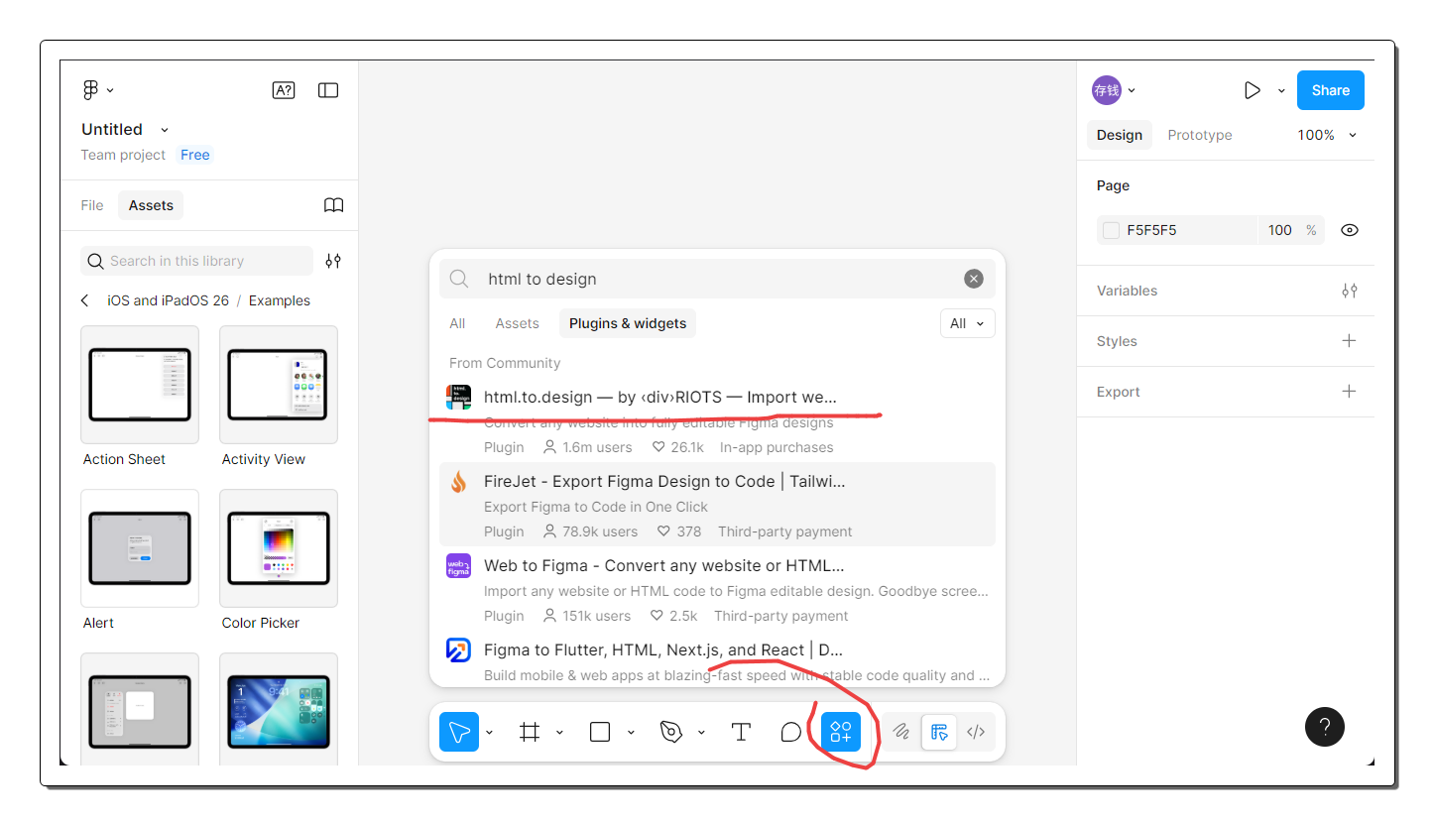Click the Present play button

pyautogui.click(x=1253, y=90)
